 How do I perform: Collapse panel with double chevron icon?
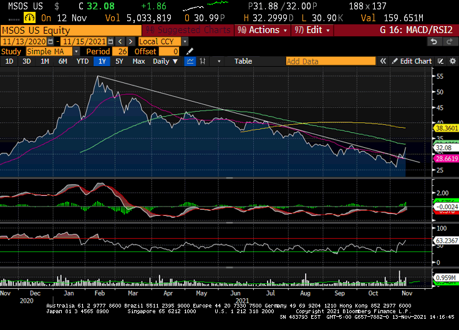pos(383,61)
